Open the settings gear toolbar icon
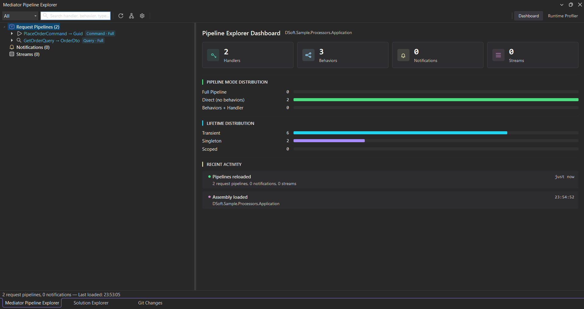This screenshot has width=584, height=309. 142,16
